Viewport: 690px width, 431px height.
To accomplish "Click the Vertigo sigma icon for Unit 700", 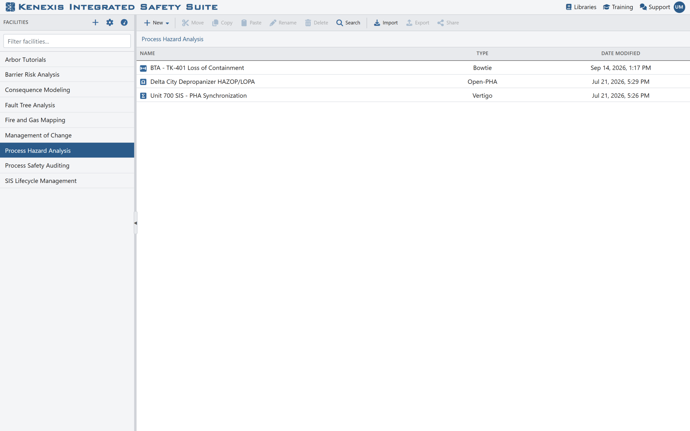I will click(143, 96).
